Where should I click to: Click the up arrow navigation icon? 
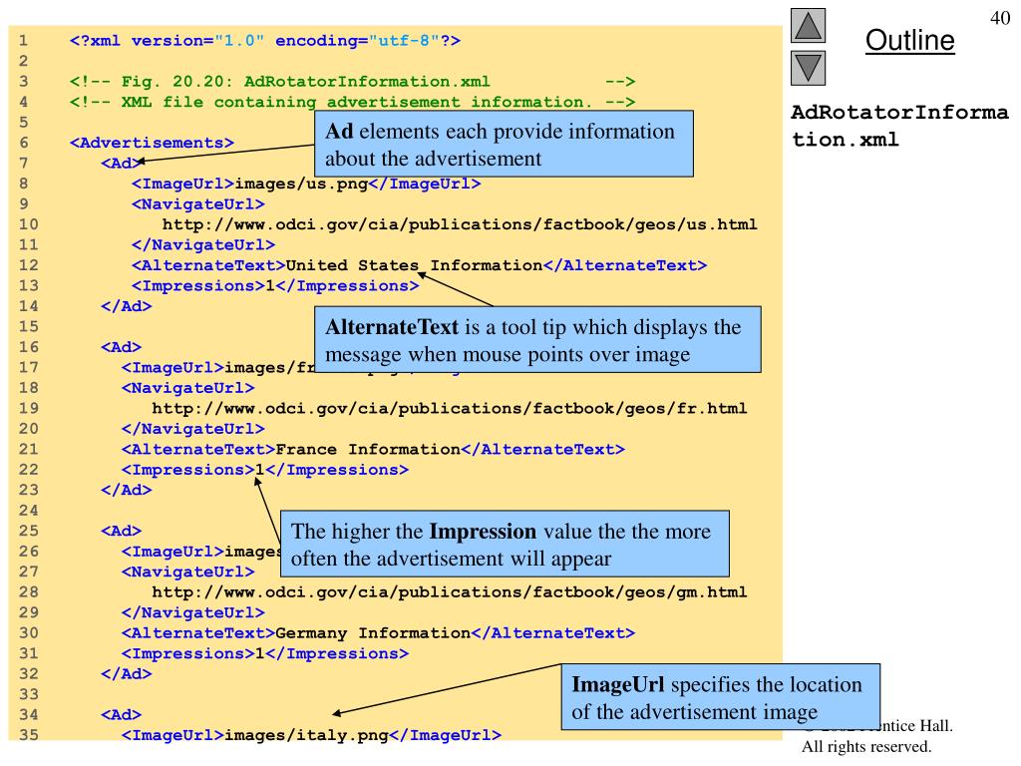point(808,25)
